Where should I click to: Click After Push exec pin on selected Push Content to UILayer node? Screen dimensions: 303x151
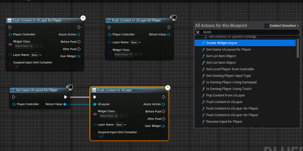164,119
